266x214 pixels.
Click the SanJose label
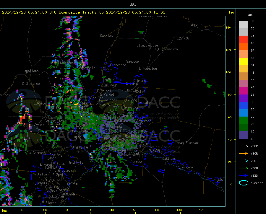point(132,62)
